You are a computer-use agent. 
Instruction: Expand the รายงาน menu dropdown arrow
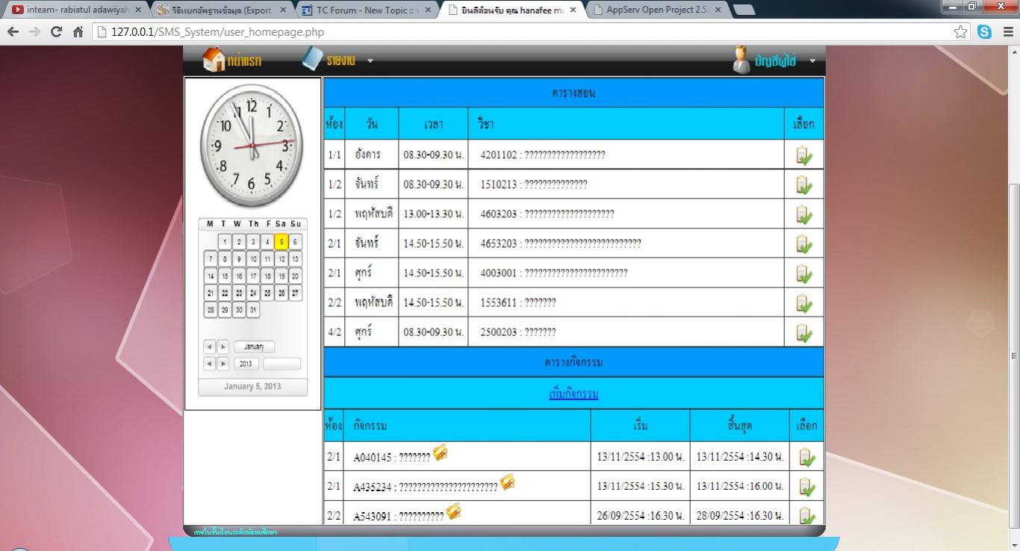coord(370,61)
